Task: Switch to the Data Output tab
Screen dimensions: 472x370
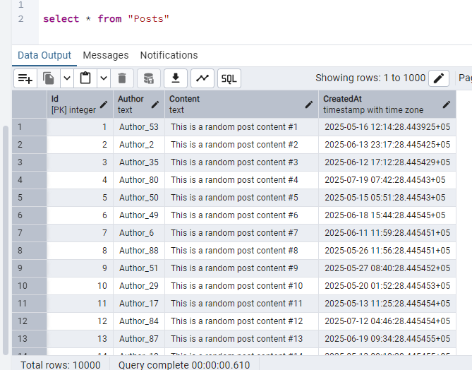Action: 44,56
